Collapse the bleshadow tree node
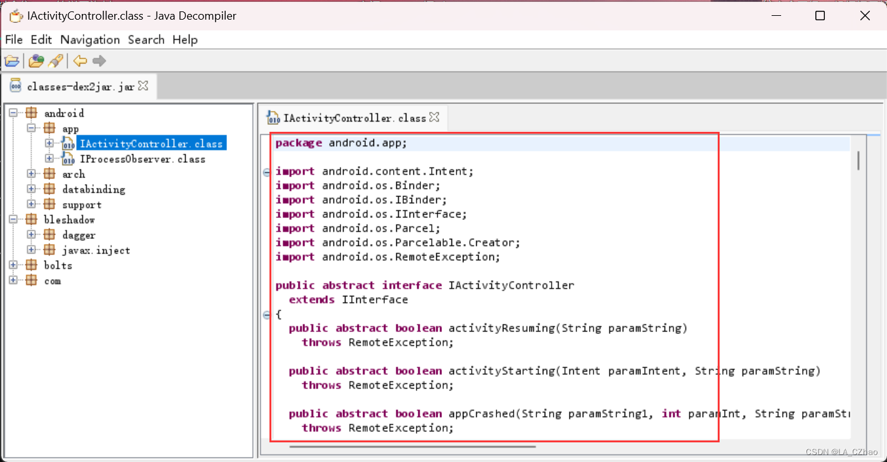 coord(13,219)
